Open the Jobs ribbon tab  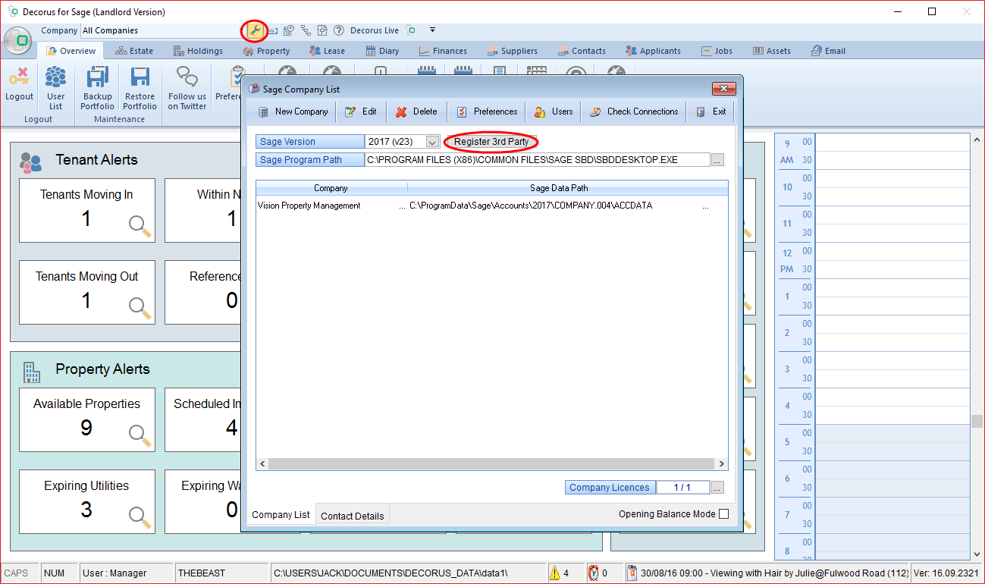tap(717, 51)
